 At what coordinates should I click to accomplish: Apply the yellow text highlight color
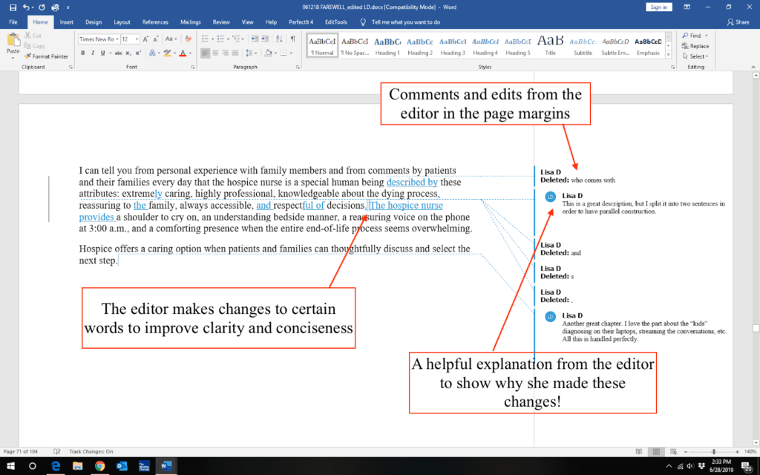coord(167,53)
